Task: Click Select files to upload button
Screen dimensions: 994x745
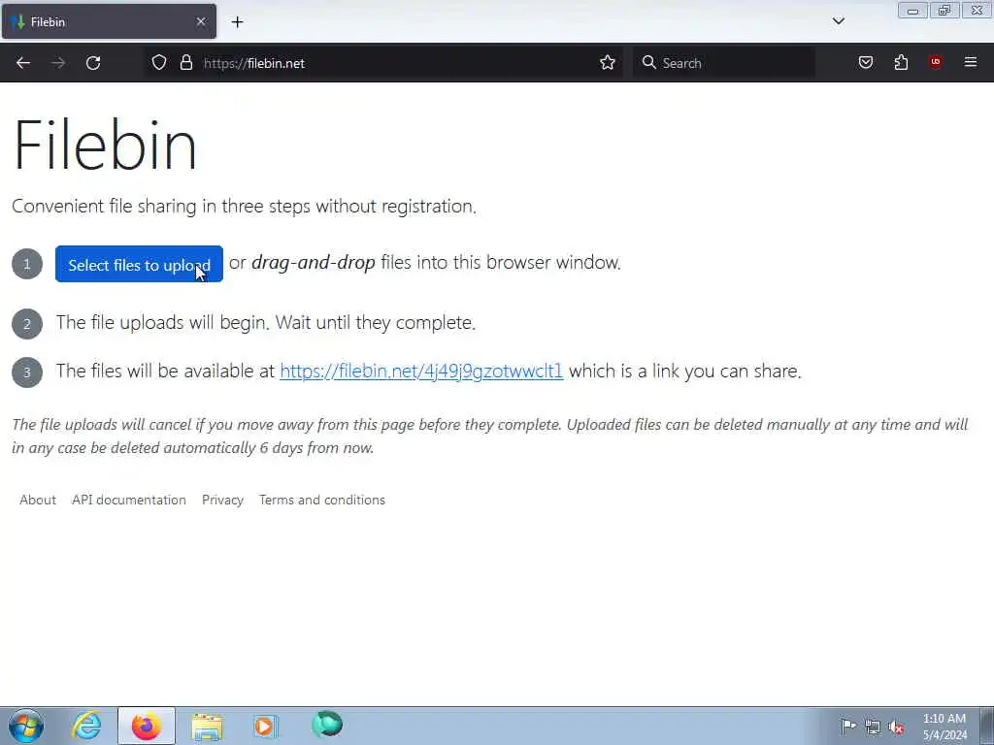Action: (139, 264)
